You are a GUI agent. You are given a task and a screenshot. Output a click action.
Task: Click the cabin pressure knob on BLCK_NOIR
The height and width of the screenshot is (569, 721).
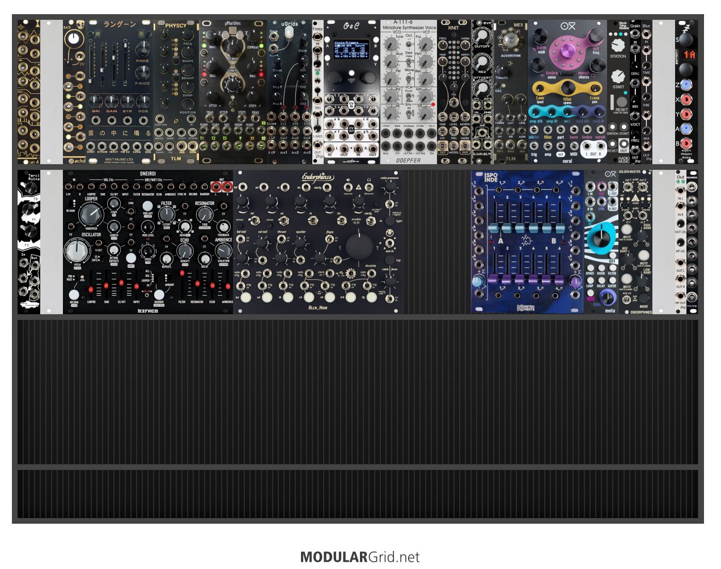pyautogui.click(x=389, y=186)
